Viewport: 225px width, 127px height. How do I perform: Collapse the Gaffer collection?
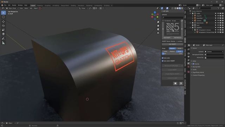[191, 13]
